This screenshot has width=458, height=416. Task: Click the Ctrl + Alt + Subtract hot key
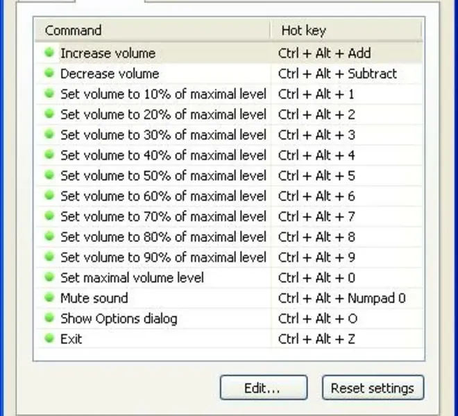337,73
